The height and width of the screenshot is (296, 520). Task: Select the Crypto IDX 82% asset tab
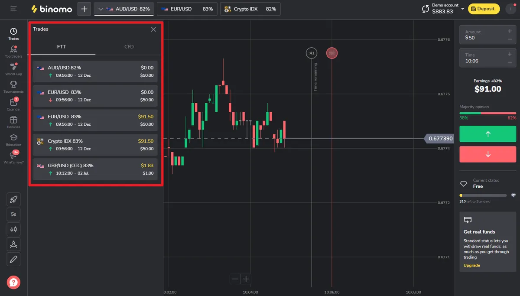250,9
